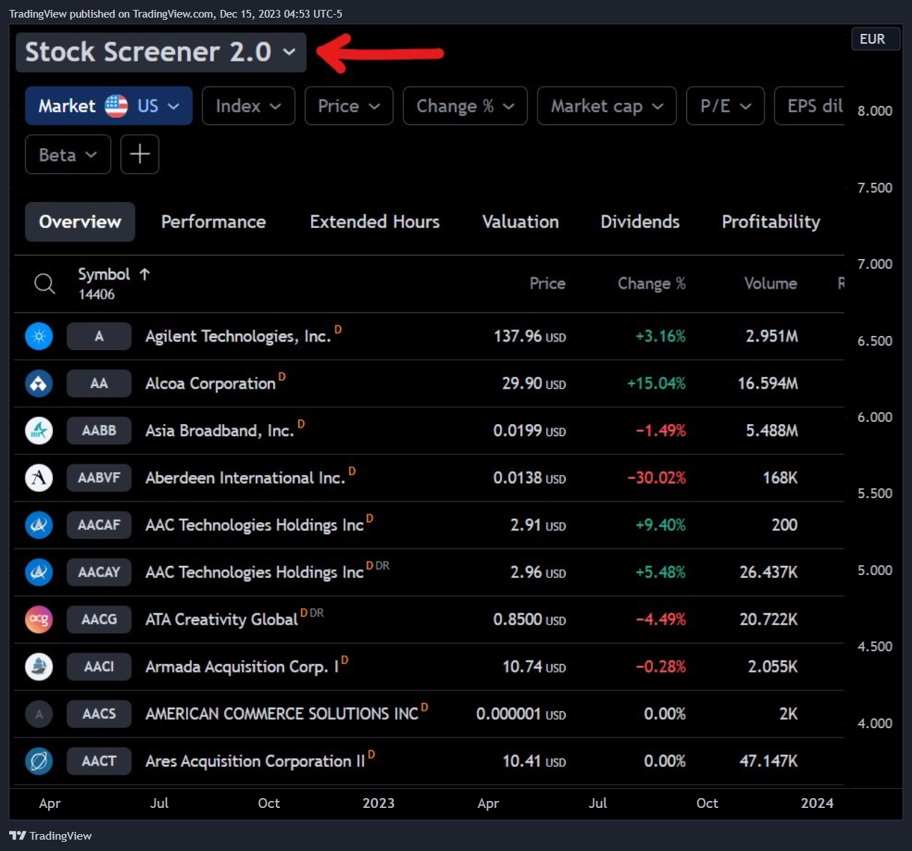Viewport: 912px width, 851px height.
Task: Open the Dividends tab
Action: click(640, 222)
